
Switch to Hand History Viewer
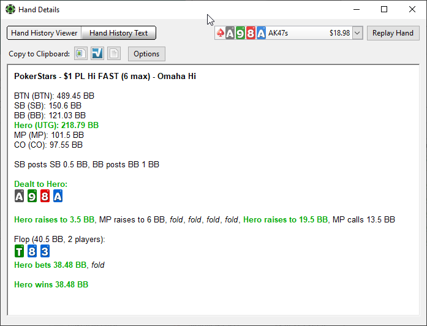tap(44, 33)
